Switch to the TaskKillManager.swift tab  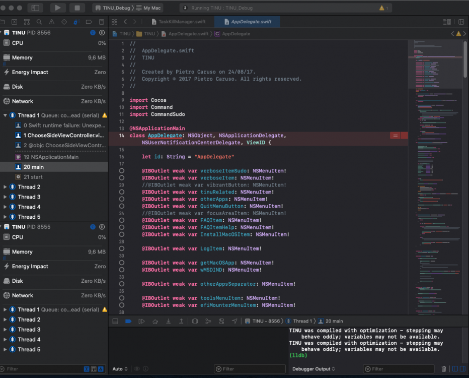(179, 22)
